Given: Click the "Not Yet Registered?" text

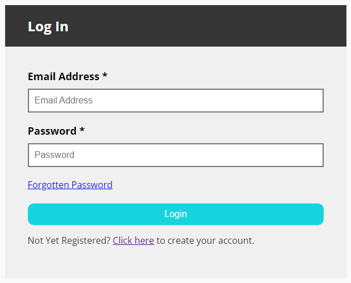Looking at the screenshot, I should 69,240.
